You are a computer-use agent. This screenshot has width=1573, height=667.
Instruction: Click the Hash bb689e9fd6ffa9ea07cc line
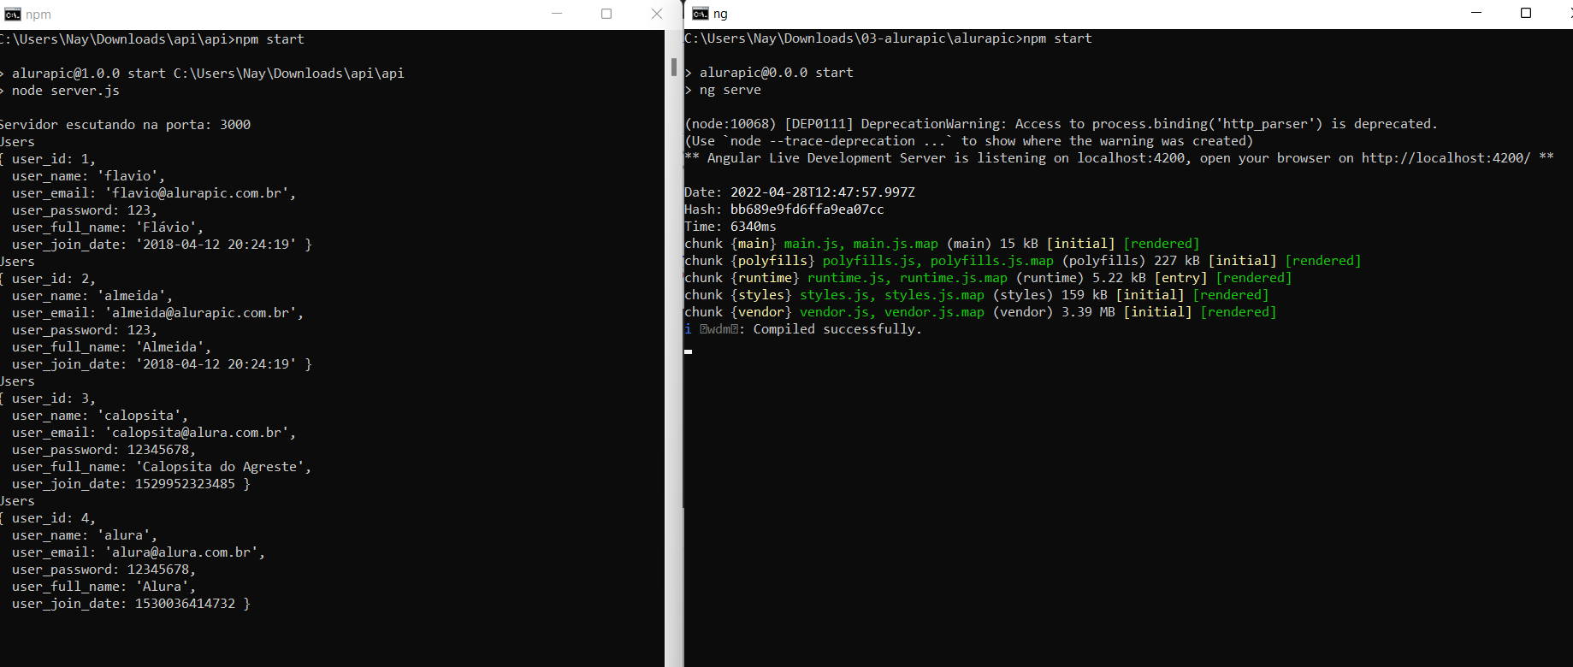point(784,210)
